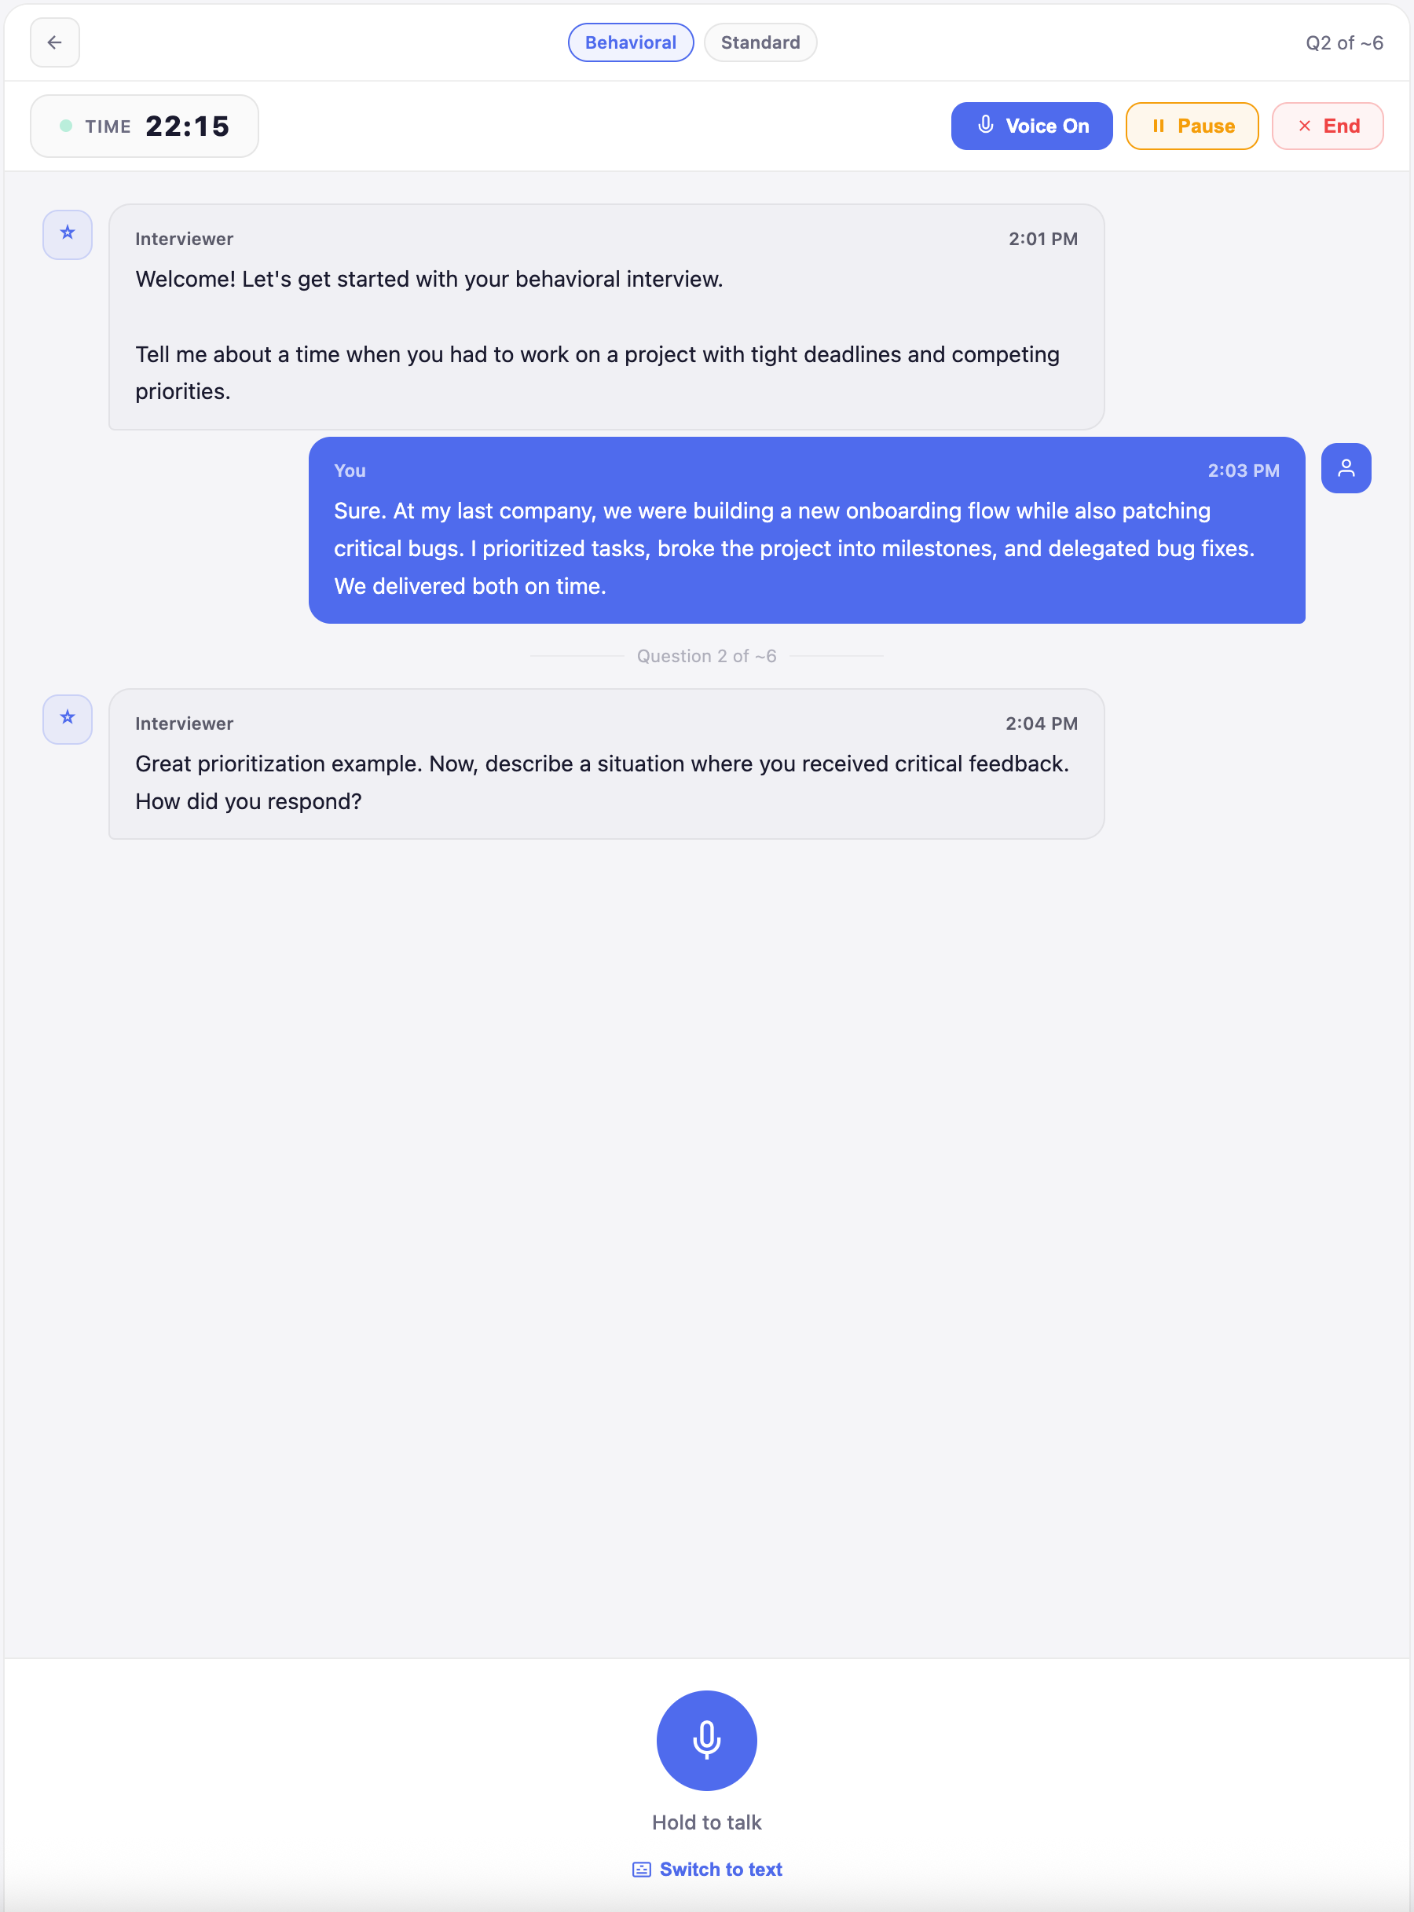Viewport: 1414px width, 1912px height.
Task: Select the microphone icon inside Voice On
Action: 985,126
